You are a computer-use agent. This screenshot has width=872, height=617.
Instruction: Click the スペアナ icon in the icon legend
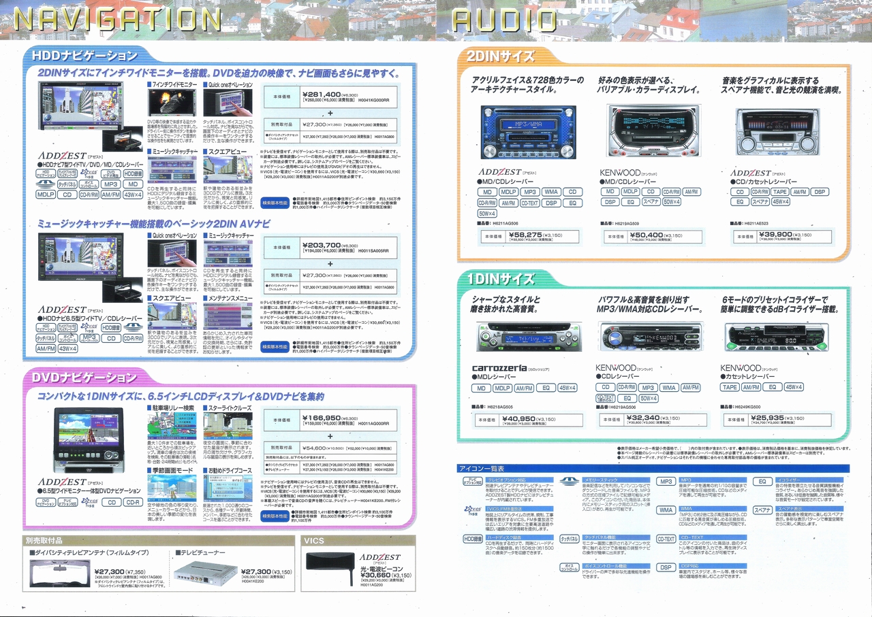click(762, 510)
